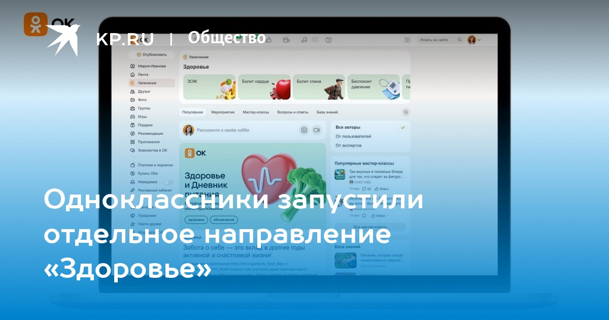This screenshot has width=609, height=320.
Task: Open Подарки in the left sidebar
Action: point(145,125)
